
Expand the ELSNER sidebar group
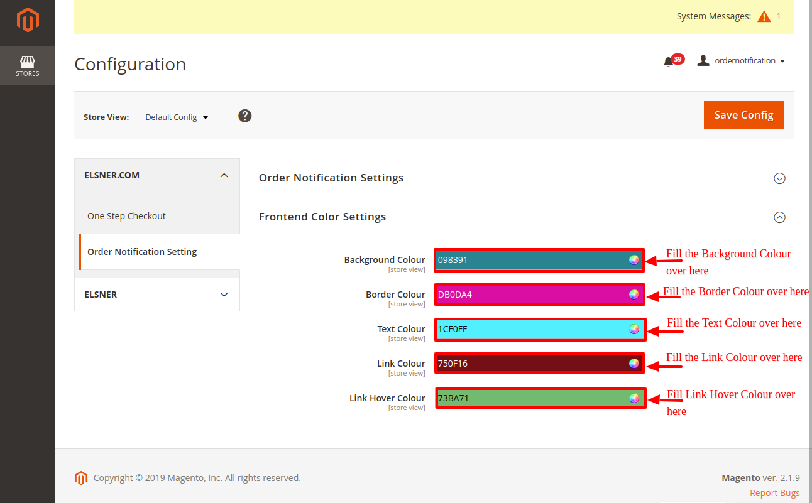pos(224,295)
